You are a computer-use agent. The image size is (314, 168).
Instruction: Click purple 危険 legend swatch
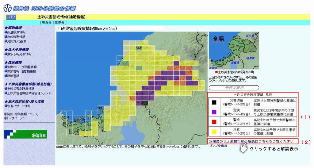pyautogui.click(x=214, y=112)
